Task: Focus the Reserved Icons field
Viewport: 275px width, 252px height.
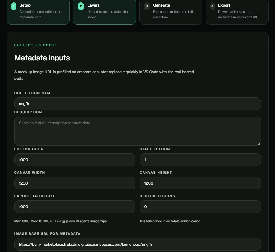Action: [200, 207]
